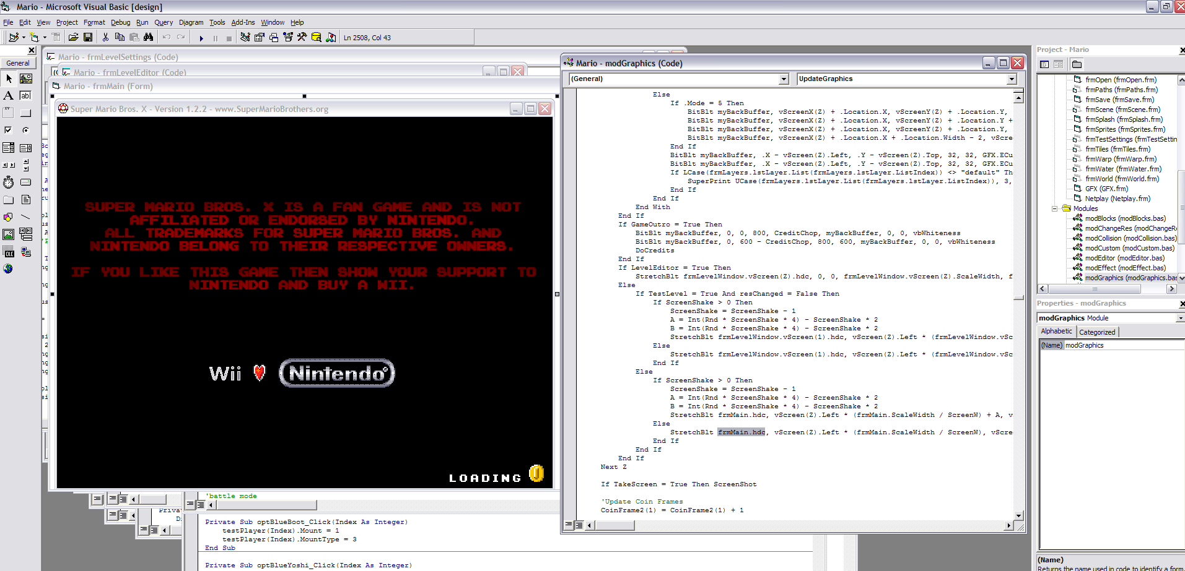Screen dimensions: 1185x571
Task: Open the Debug menu
Action: click(x=121, y=22)
